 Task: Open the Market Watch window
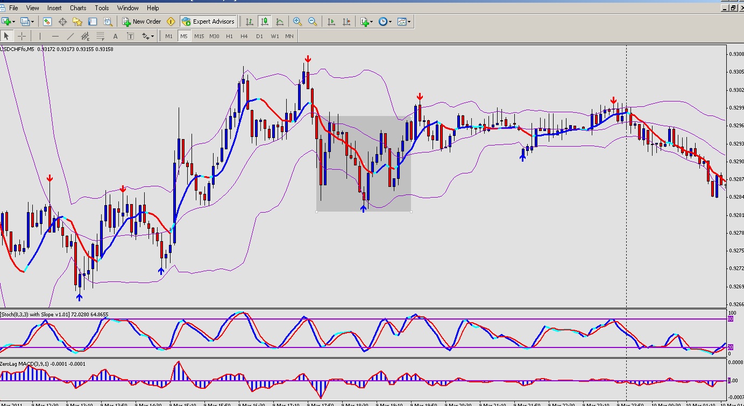tap(47, 21)
